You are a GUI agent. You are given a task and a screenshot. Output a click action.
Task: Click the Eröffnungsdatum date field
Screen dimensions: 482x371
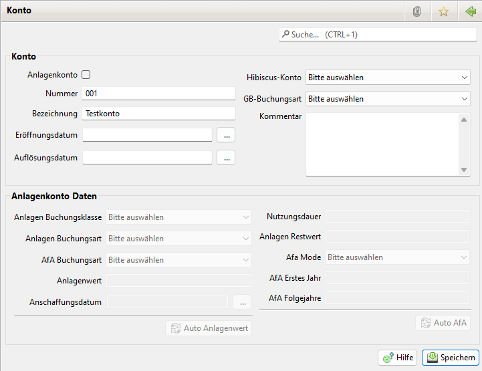[147, 135]
